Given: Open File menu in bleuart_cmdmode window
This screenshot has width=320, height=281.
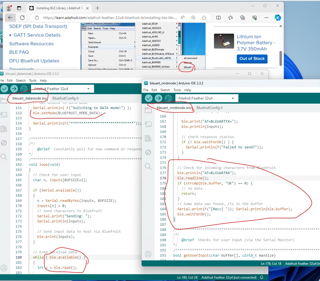Looking at the screenshot, I should [x=146, y=90].
